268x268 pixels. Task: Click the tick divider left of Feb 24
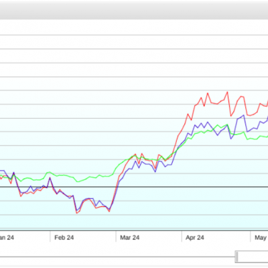(50, 237)
